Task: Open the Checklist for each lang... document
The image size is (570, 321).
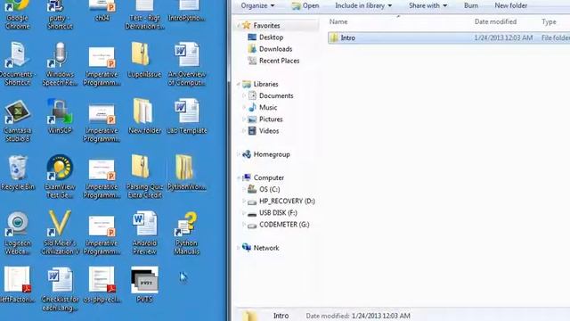Action: click(x=60, y=290)
